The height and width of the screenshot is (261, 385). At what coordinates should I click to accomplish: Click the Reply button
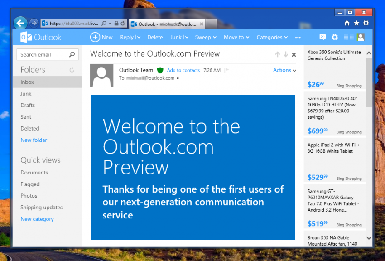[127, 37]
